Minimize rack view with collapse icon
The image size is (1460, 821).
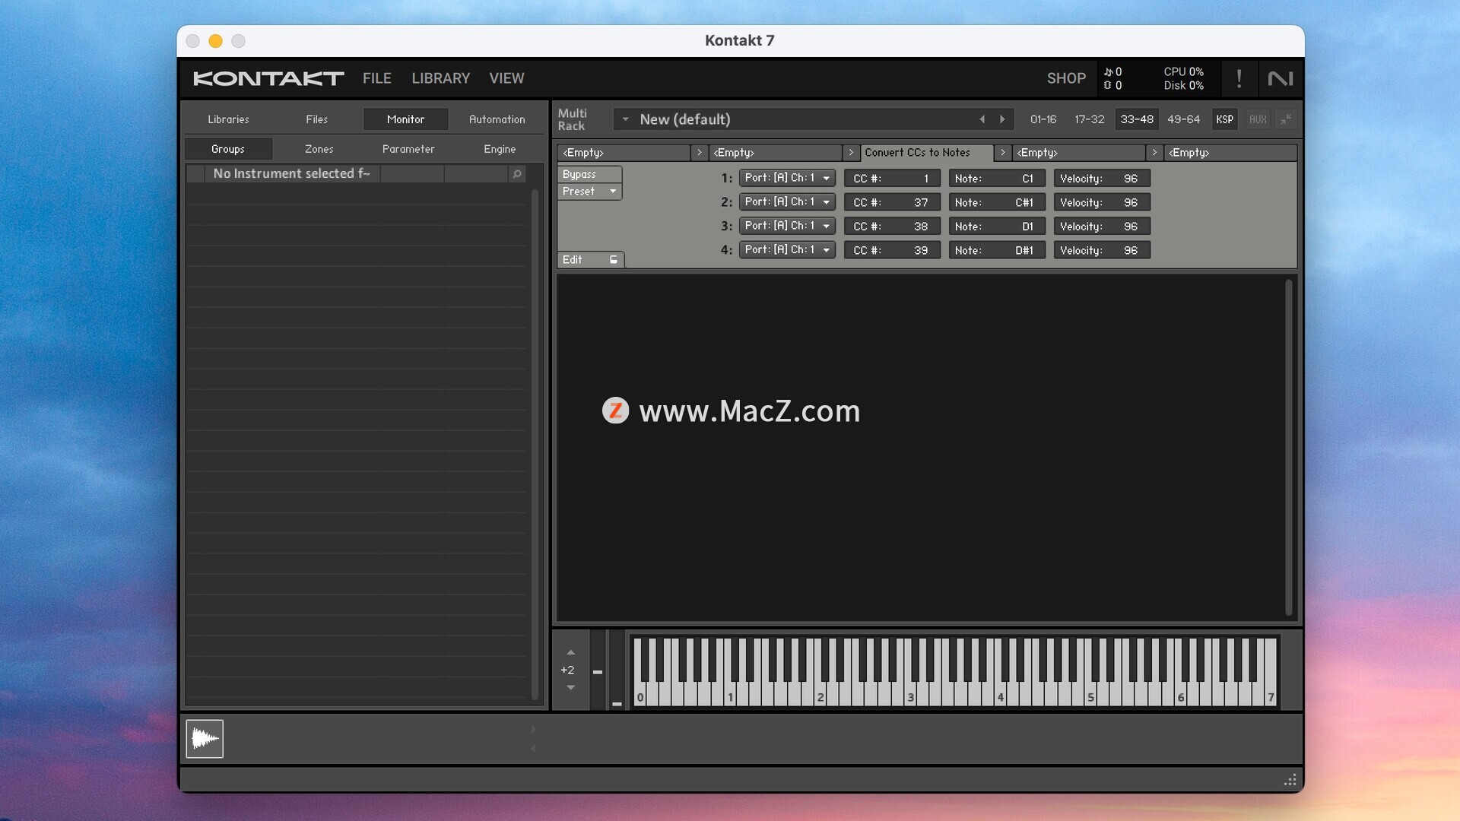pyautogui.click(x=1286, y=119)
